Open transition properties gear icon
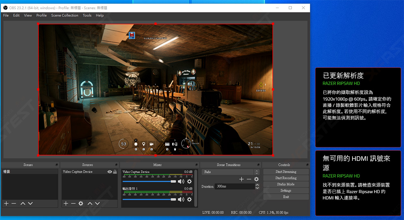The height and width of the screenshot is (220, 404). [257, 179]
